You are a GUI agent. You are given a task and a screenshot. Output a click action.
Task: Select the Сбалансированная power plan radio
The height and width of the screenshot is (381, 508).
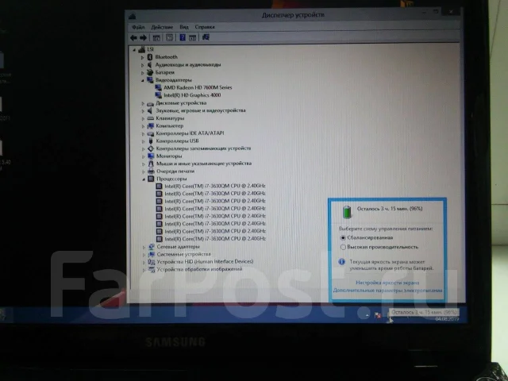click(343, 237)
